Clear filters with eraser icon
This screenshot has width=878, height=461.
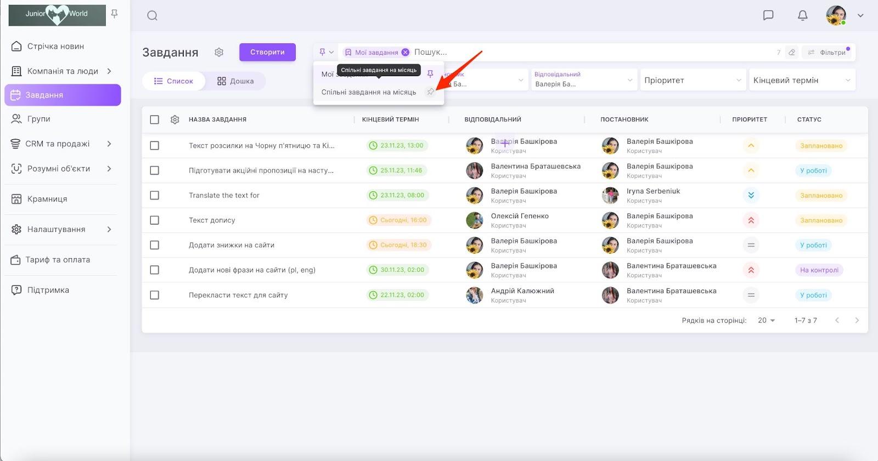coord(791,52)
